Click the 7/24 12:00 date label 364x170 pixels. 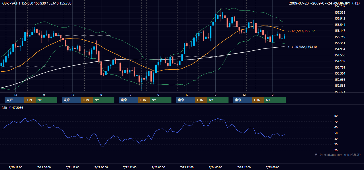(x=244, y=167)
